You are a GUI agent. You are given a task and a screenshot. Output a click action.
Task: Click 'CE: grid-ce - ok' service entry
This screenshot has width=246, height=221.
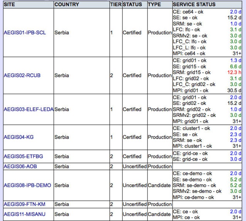[x=190, y=153]
